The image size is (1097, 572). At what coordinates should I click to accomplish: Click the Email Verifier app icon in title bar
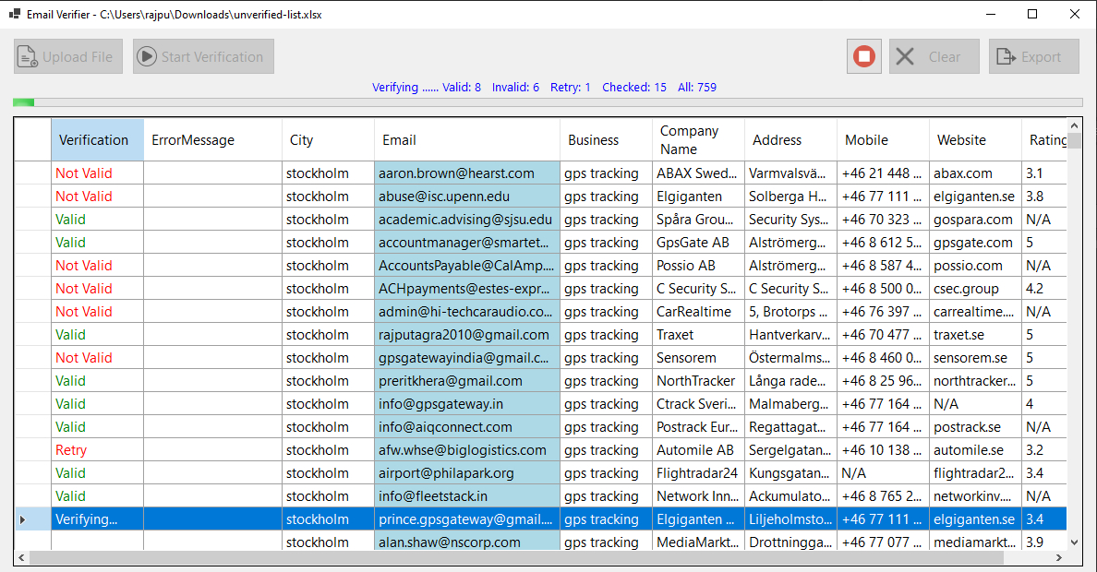(14, 14)
